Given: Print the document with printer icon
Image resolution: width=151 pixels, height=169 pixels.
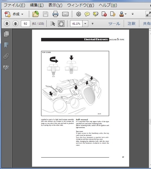Looking at the screenshot, I should tap(55, 14).
